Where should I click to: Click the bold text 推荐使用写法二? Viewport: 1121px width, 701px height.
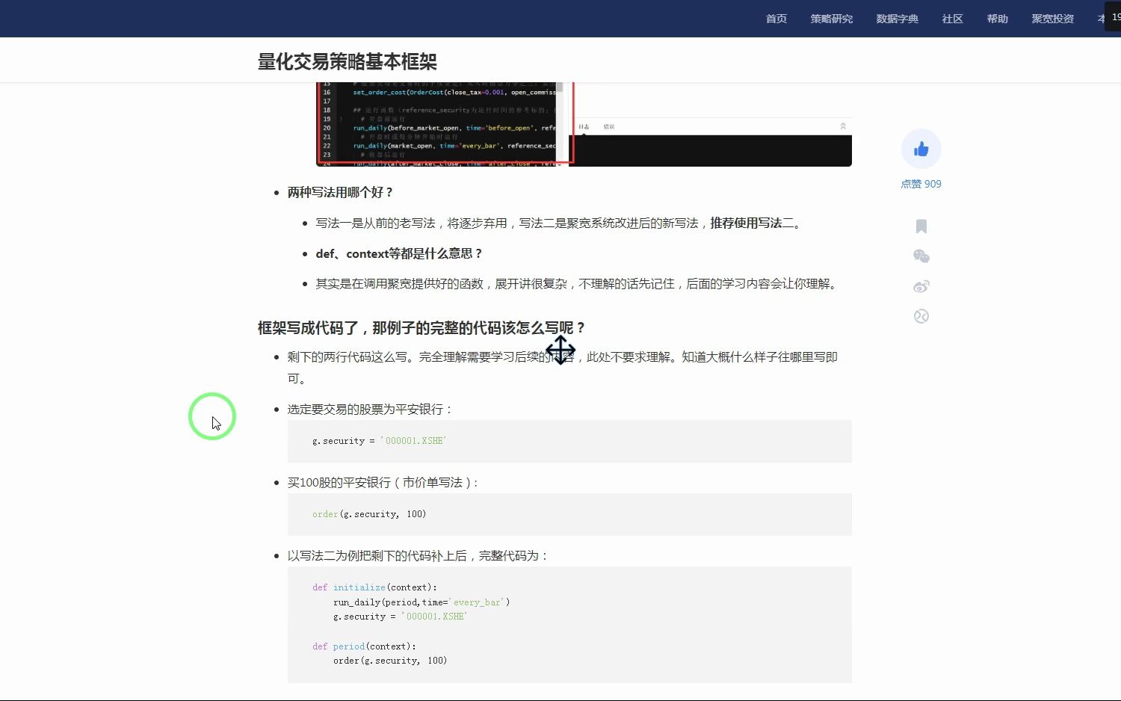(752, 223)
